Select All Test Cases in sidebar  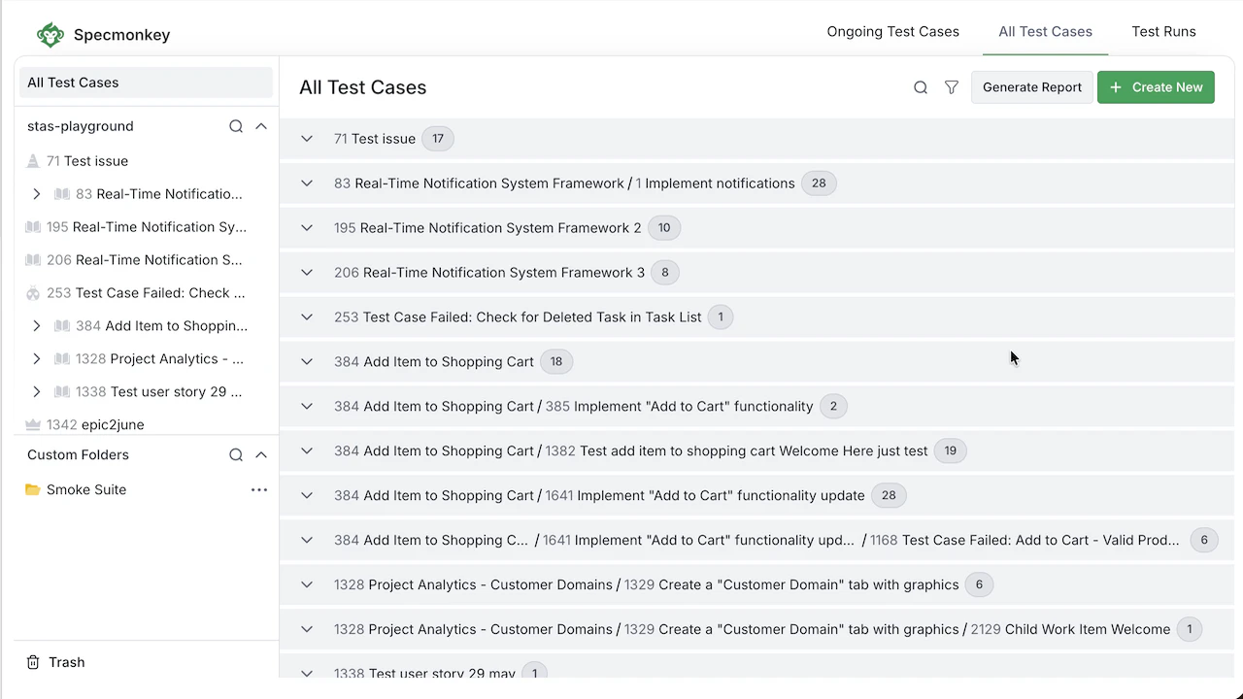146,83
